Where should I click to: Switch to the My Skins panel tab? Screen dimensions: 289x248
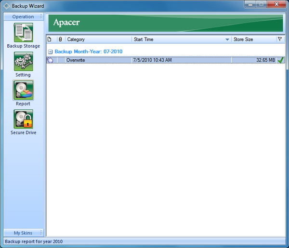tap(23, 233)
